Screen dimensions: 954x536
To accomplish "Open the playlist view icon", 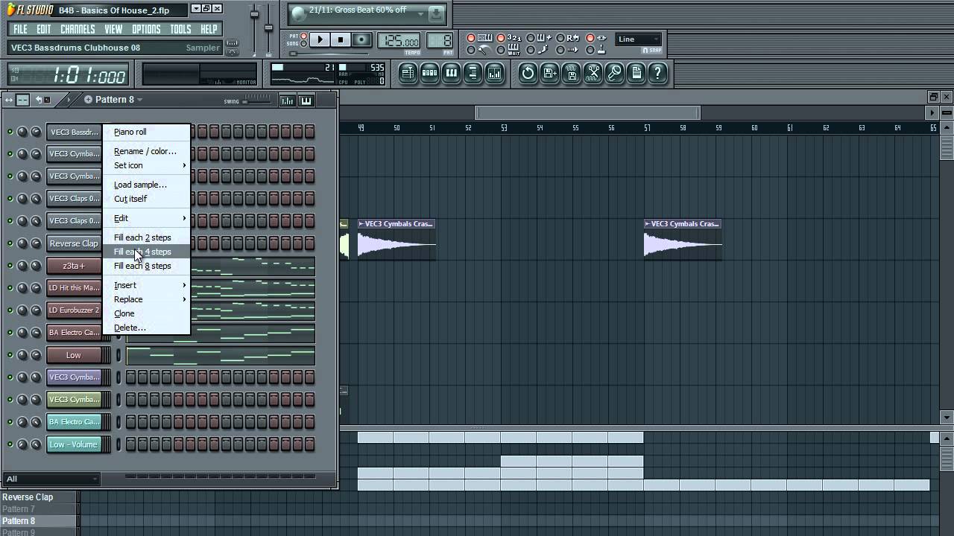I will point(408,73).
